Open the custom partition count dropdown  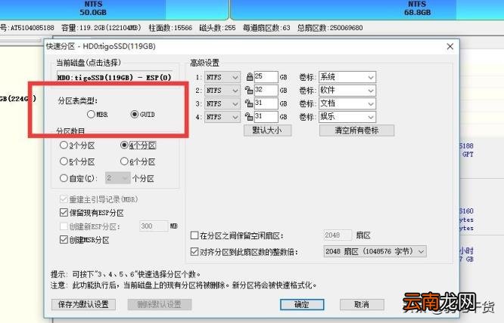pos(117,178)
